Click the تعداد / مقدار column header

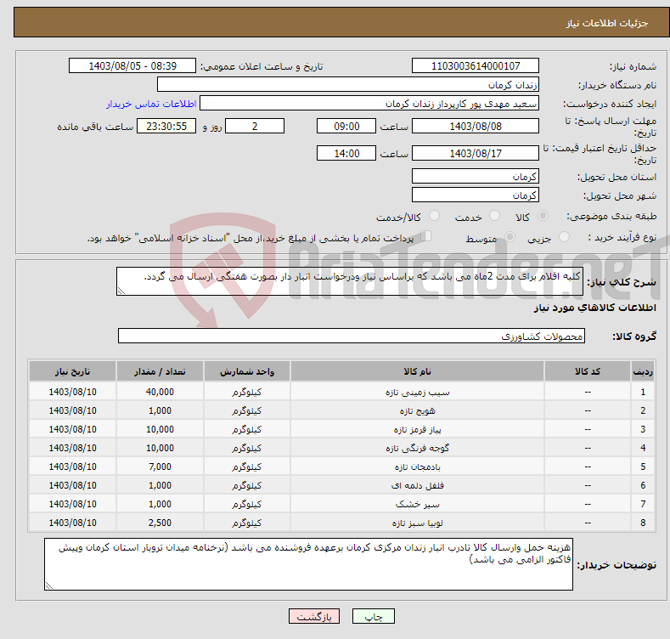[160, 371]
